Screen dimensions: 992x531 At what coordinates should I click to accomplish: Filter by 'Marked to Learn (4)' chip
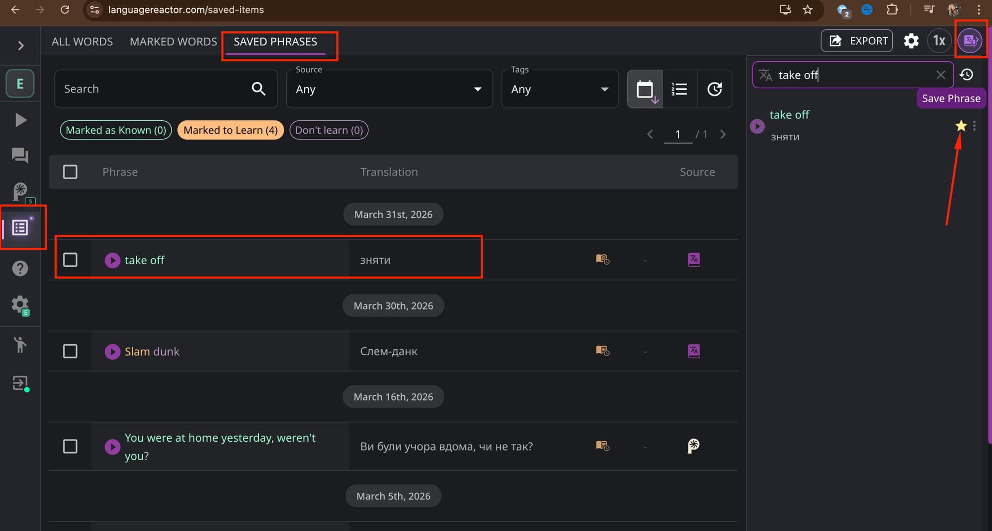230,130
